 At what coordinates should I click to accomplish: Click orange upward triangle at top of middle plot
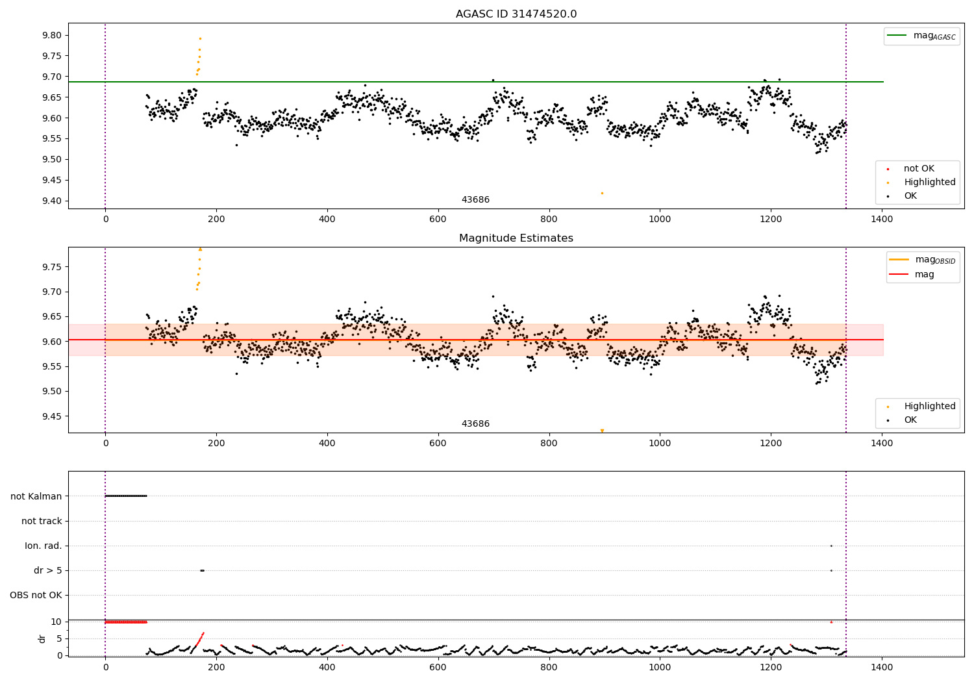[x=200, y=249]
